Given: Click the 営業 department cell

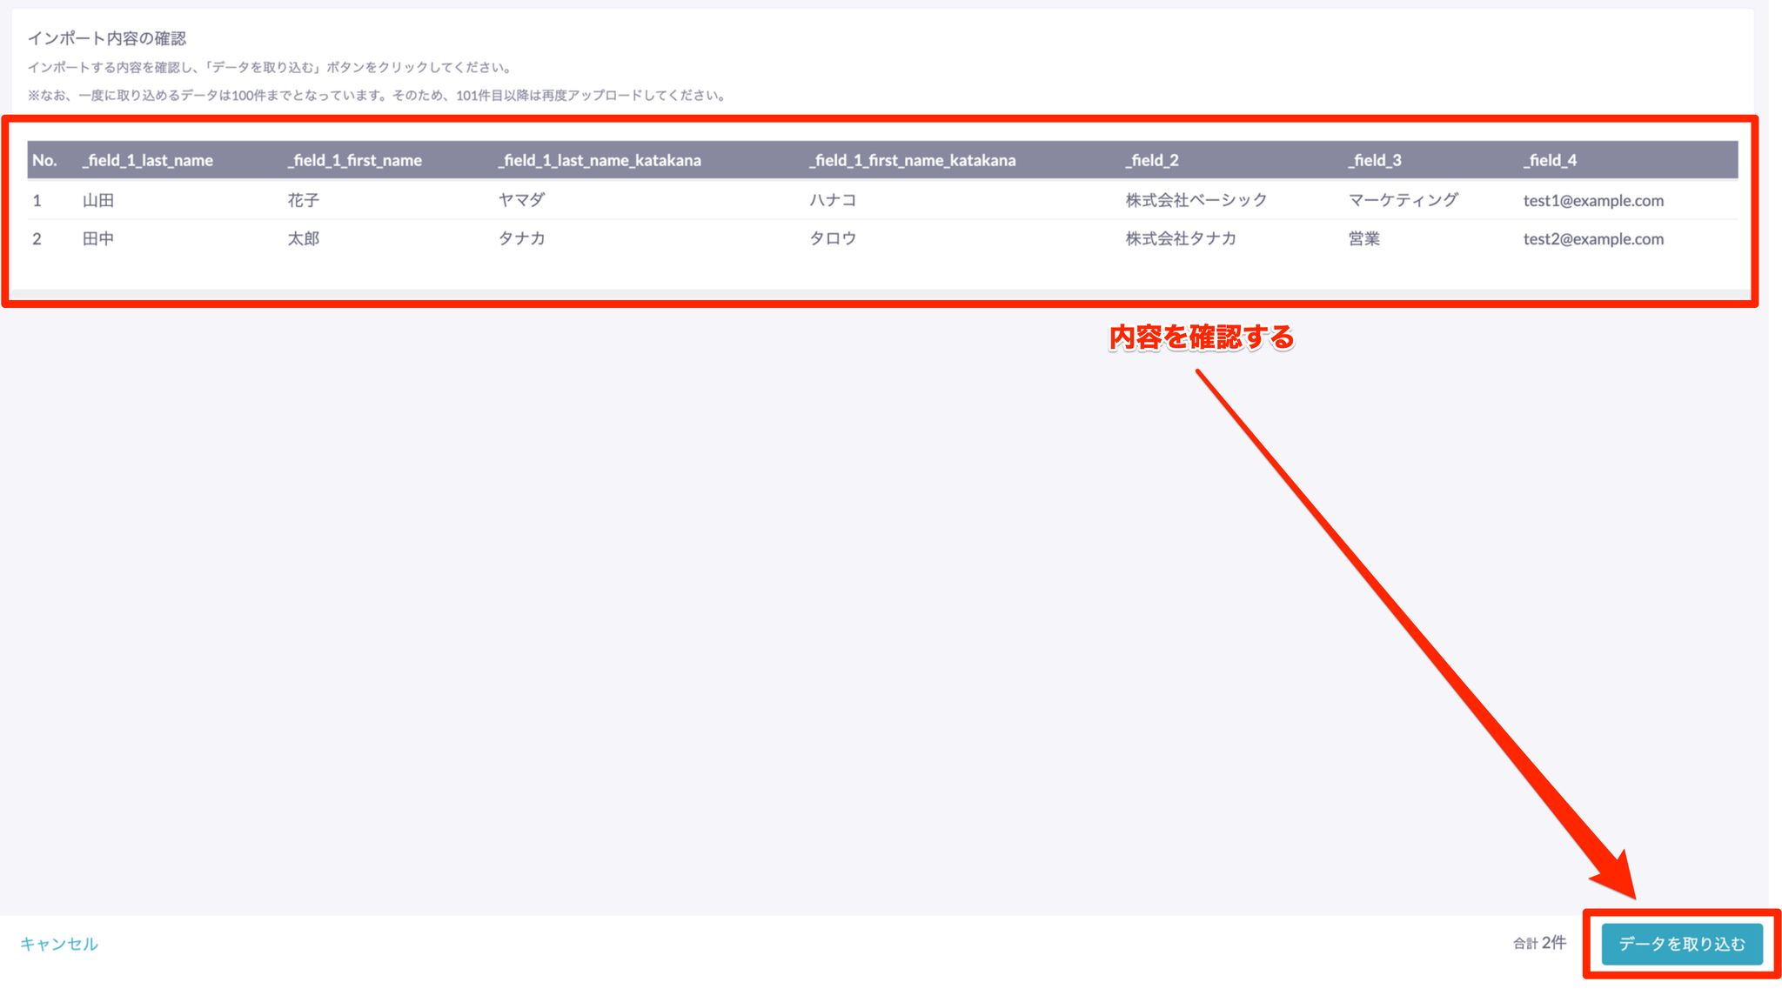Looking at the screenshot, I should click(x=1363, y=238).
